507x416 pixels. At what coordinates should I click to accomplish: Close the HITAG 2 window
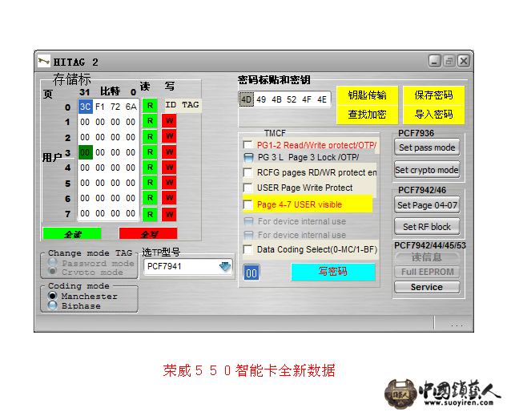tap(464, 61)
